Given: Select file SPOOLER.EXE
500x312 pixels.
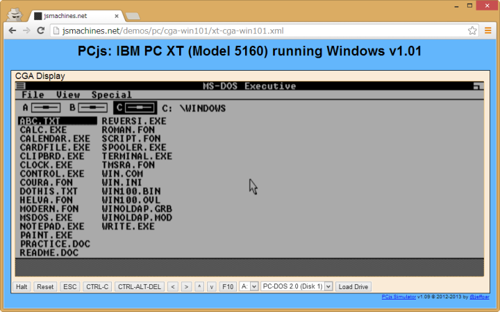Looking at the screenshot, I should pyautogui.click(x=134, y=148).
